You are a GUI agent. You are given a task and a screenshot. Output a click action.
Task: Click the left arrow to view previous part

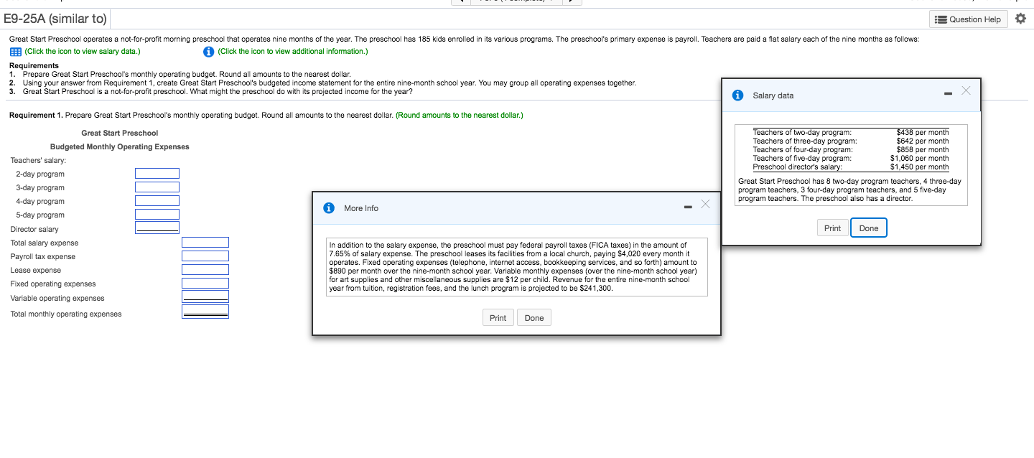coord(460,3)
